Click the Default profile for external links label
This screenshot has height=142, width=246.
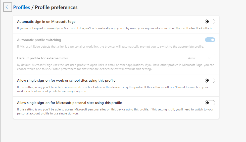(x=42, y=58)
